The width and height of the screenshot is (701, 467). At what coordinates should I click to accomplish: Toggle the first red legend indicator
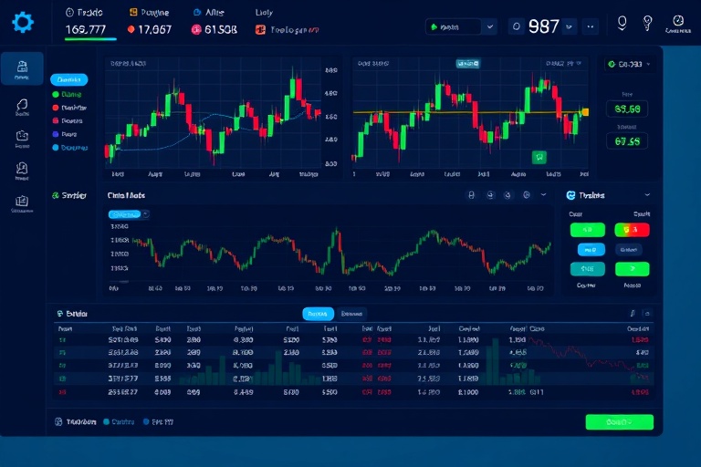tap(56, 108)
